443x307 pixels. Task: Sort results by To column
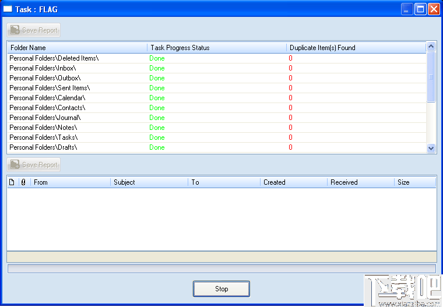[224, 182]
